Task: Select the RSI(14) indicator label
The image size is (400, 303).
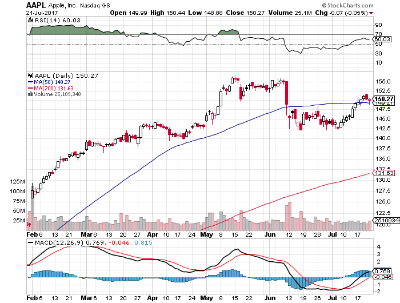Action: [45, 21]
